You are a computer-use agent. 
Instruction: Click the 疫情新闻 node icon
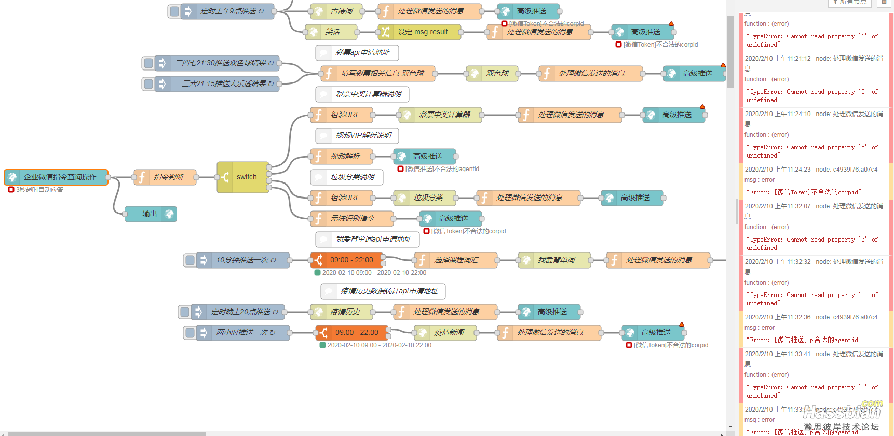click(422, 332)
